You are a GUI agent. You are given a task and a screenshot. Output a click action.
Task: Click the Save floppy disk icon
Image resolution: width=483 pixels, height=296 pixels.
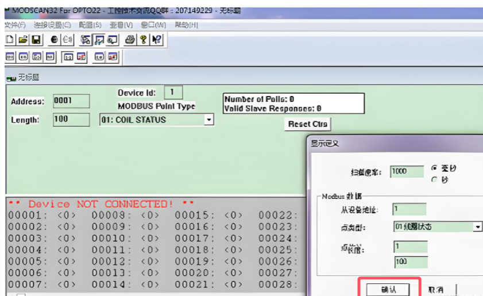point(36,40)
